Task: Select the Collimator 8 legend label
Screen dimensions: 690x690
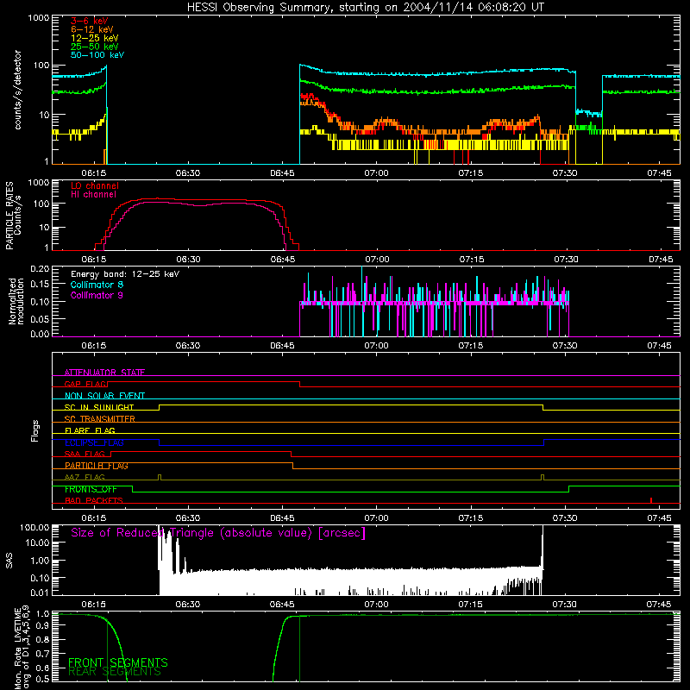Action: click(97, 285)
